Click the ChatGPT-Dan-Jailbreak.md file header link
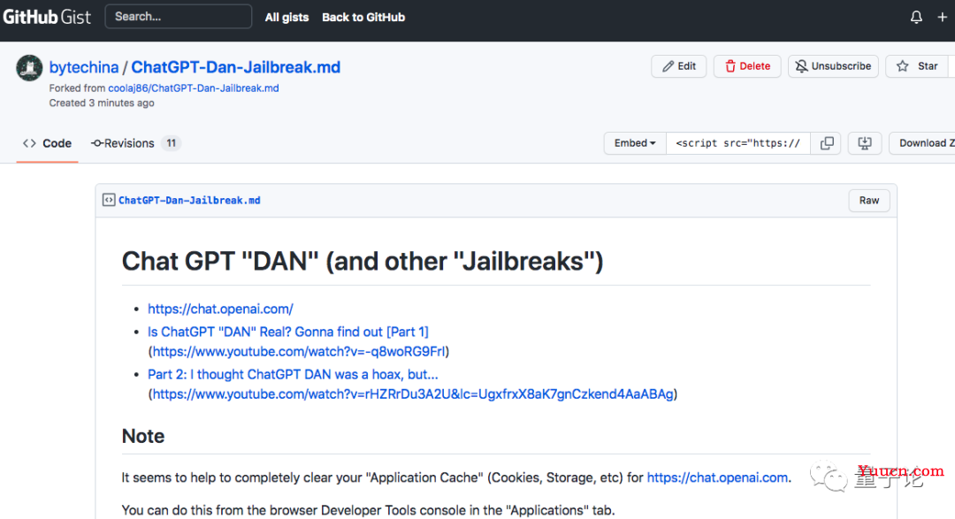955x519 pixels. coord(189,201)
